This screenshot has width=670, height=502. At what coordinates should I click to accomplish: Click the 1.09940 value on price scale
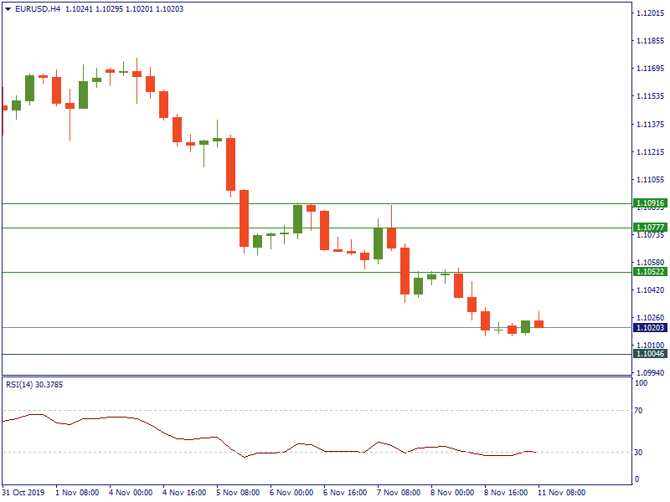point(650,372)
